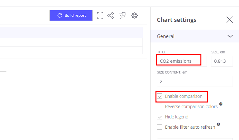Click the share icon in toolbar
The image size is (239, 140).
[111, 15]
